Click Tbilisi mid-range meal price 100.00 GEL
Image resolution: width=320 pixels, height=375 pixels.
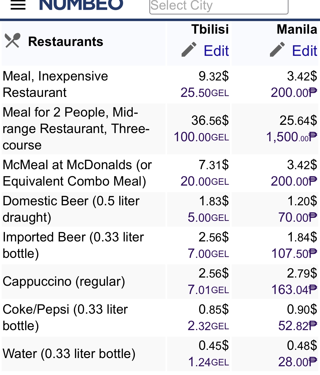pyautogui.click(x=201, y=137)
